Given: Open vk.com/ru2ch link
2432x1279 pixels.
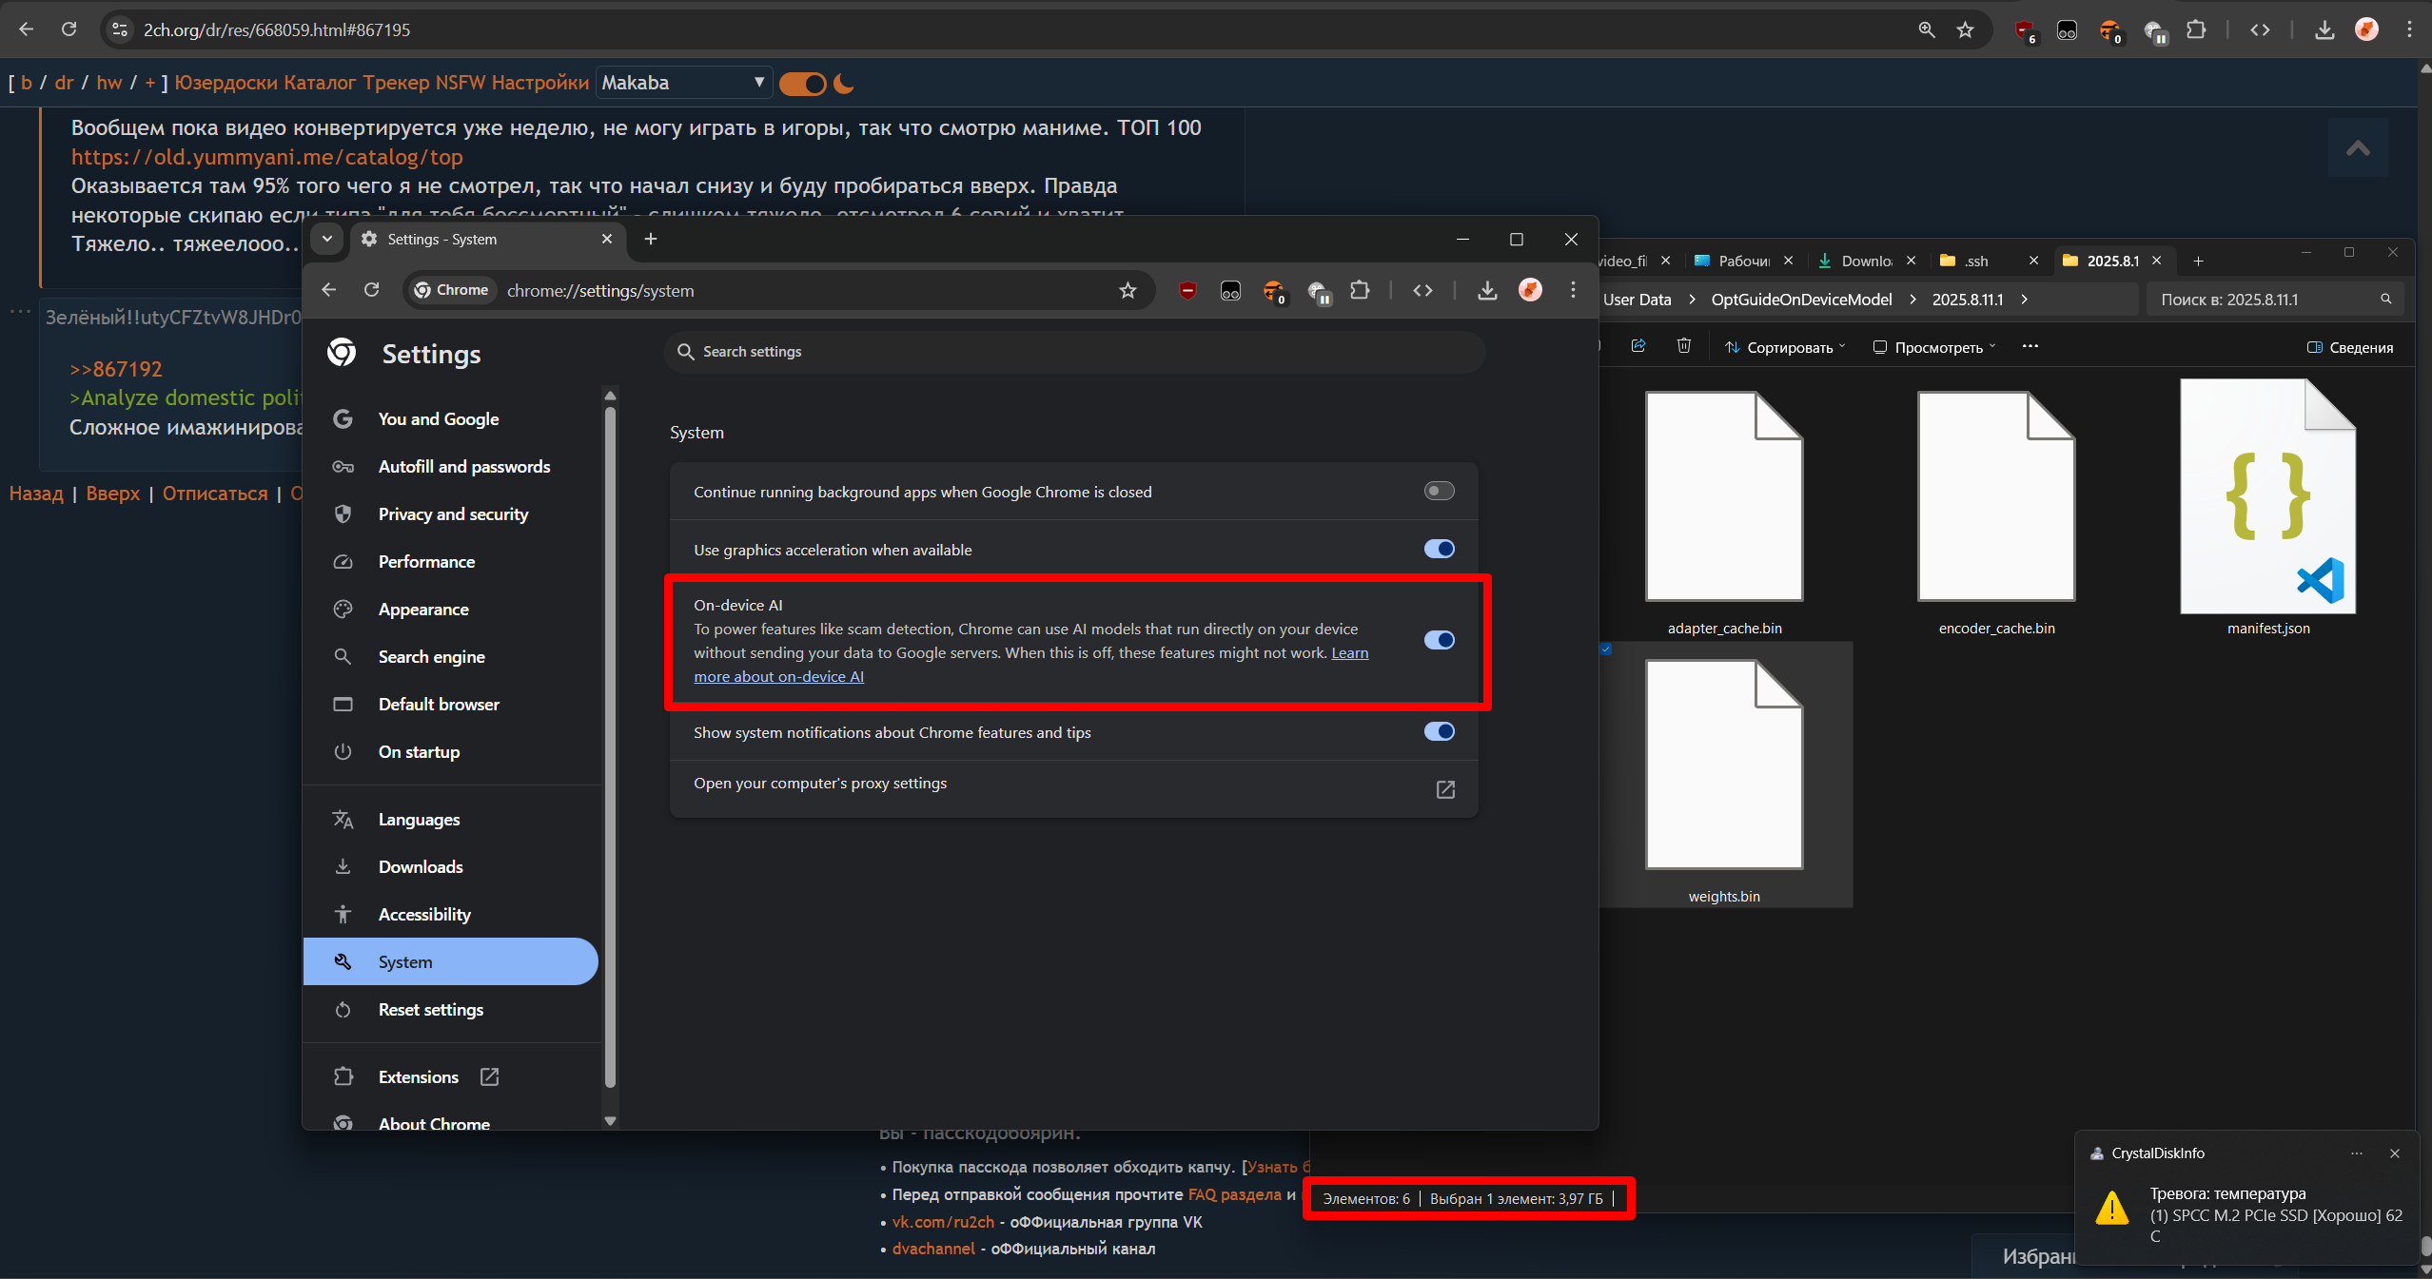Looking at the screenshot, I should [943, 1222].
